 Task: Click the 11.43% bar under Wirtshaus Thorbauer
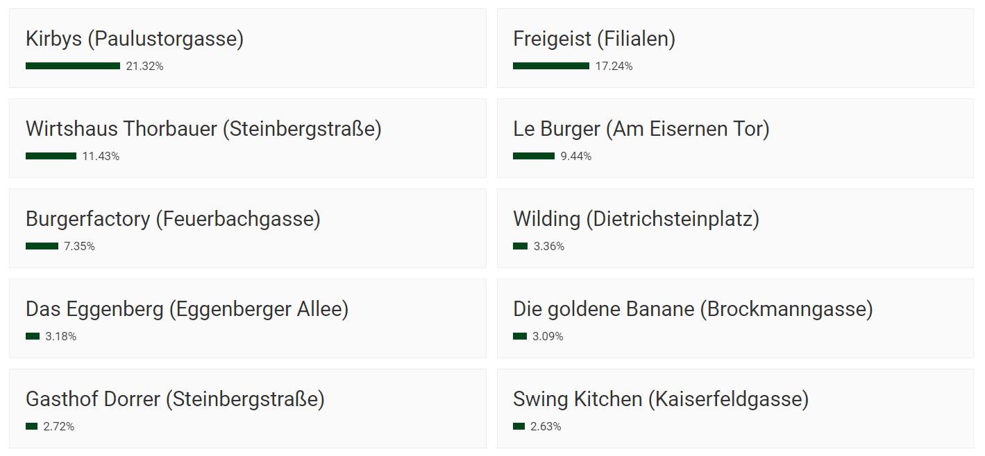[51, 156]
